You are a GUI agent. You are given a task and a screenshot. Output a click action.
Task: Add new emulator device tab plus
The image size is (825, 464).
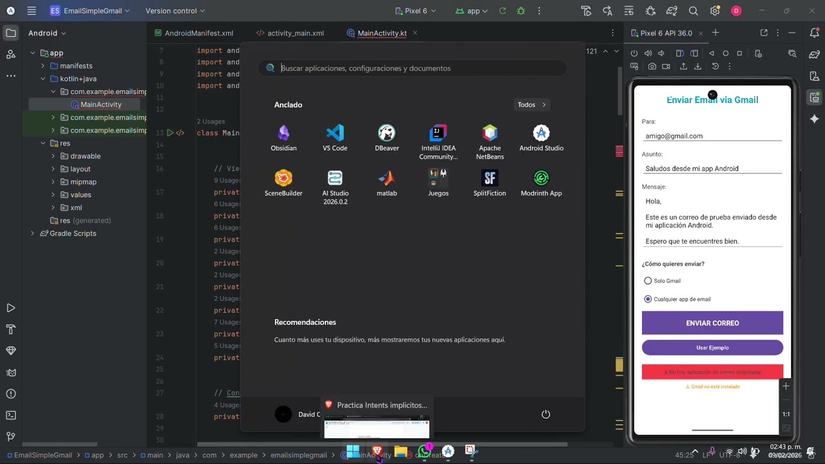click(715, 33)
